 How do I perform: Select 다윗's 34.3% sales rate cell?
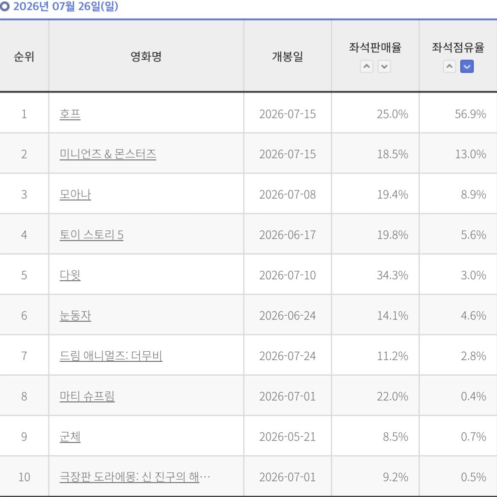tap(375, 274)
